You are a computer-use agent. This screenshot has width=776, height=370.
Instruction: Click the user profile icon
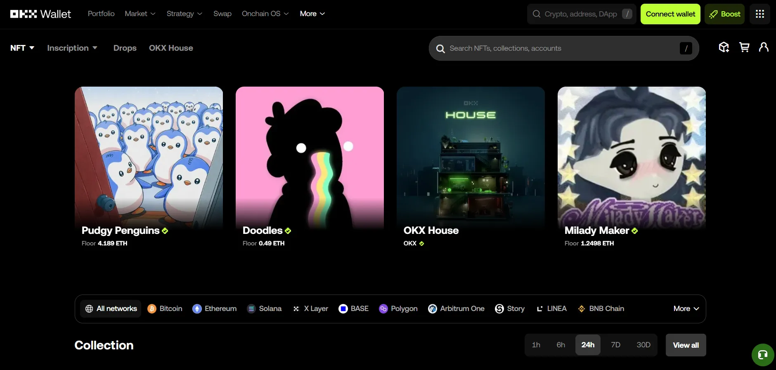tap(764, 47)
